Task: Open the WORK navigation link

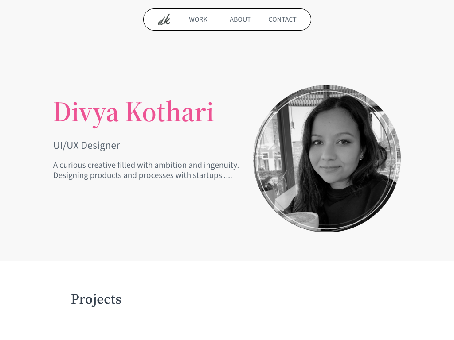Action: pyautogui.click(x=198, y=19)
